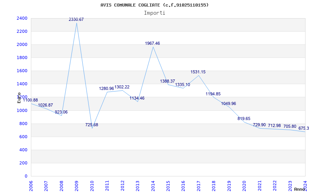Select the 2330.67 data label
Screen dimensions: 309x193
pyautogui.click(x=76, y=20)
